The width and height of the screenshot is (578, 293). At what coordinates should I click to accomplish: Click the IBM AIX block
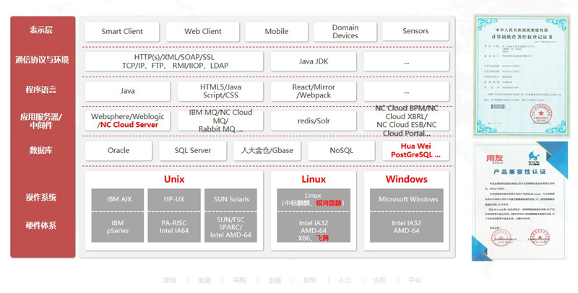tap(118, 199)
